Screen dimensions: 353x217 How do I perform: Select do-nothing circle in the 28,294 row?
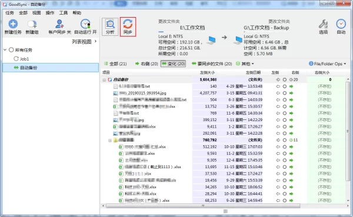(285, 193)
